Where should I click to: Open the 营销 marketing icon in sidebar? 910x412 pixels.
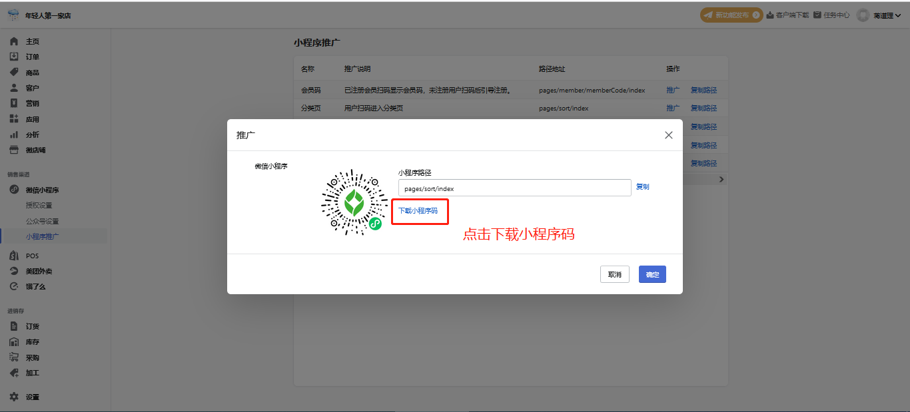point(14,103)
